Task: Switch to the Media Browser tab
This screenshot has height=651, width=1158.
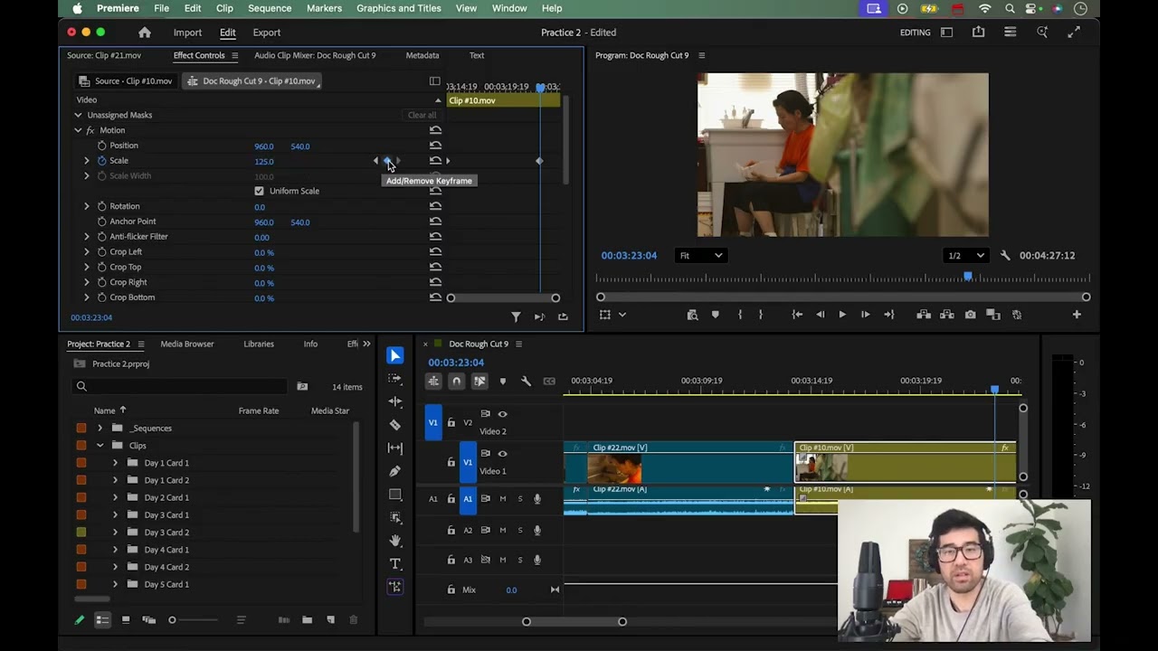Action: (187, 344)
